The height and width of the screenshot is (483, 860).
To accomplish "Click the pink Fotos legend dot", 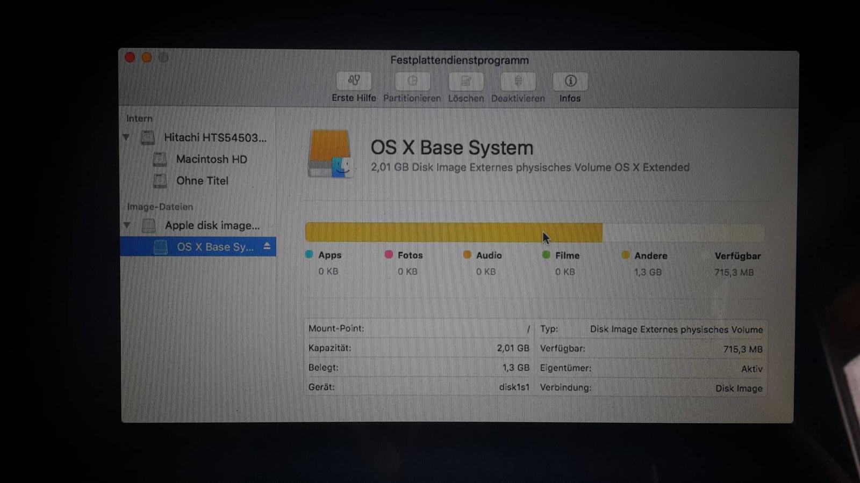I will tap(389, 254).
